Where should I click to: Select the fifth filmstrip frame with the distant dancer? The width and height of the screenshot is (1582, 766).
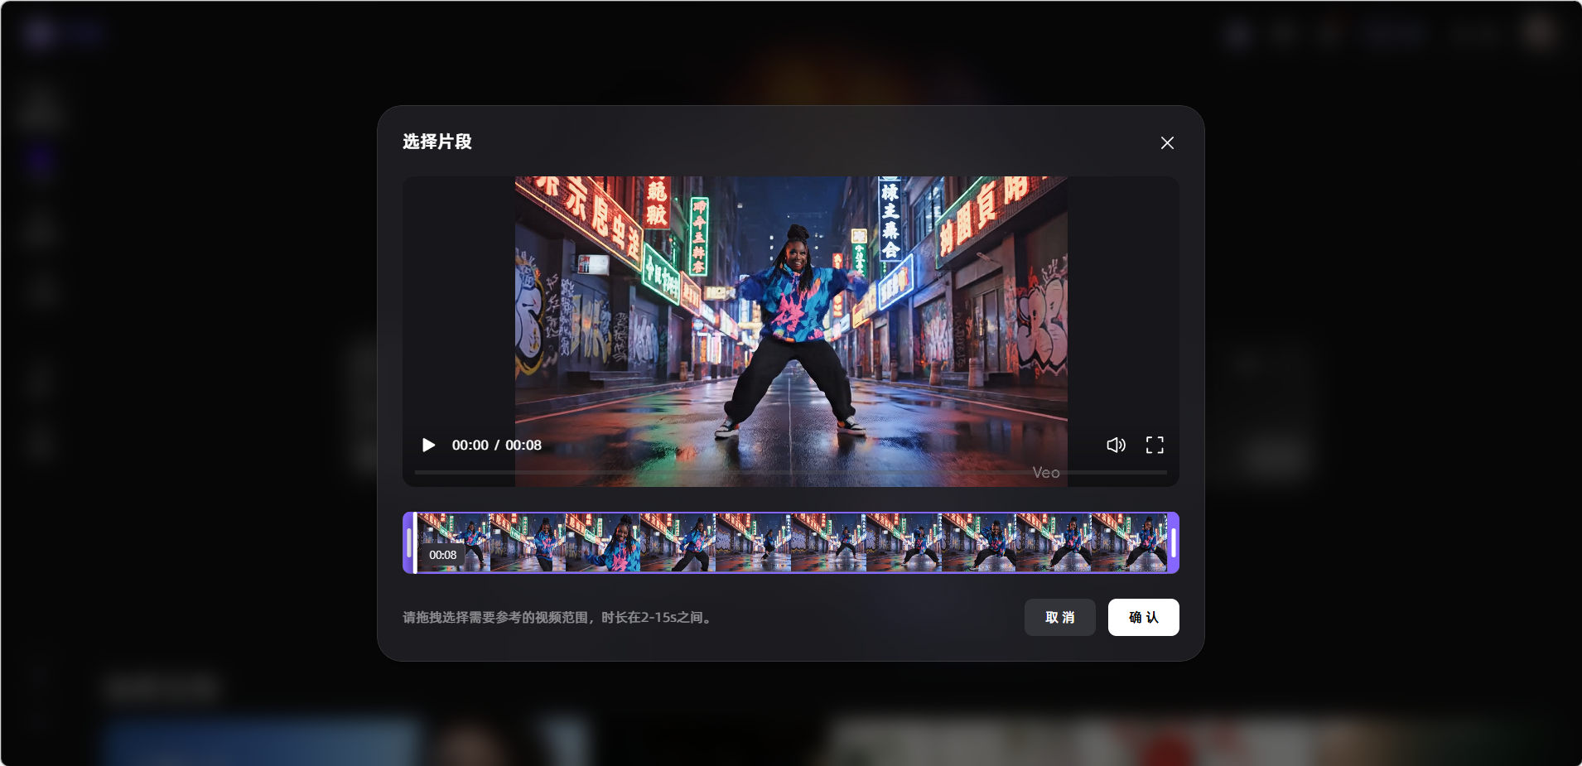point(753,543)
